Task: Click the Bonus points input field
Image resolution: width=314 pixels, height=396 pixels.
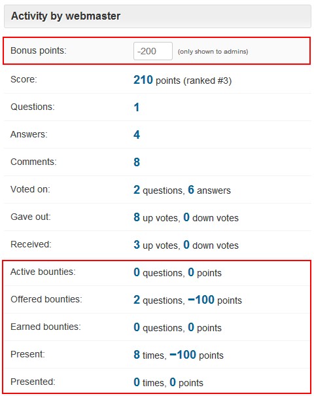Action: [x=153, y=51]
